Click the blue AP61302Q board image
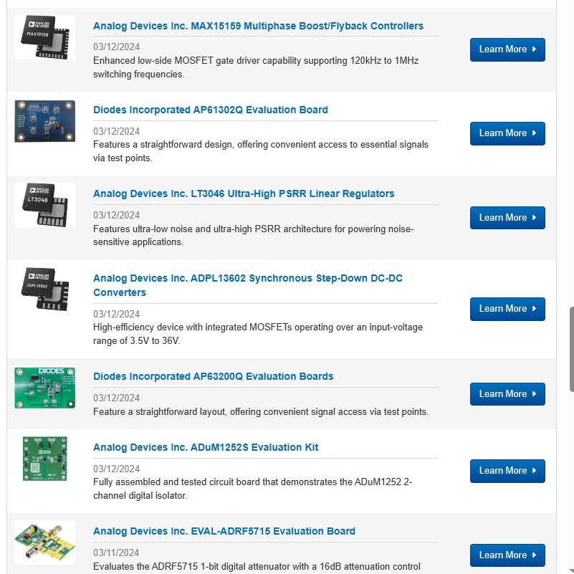574x574 pixels. click(44, 121)
